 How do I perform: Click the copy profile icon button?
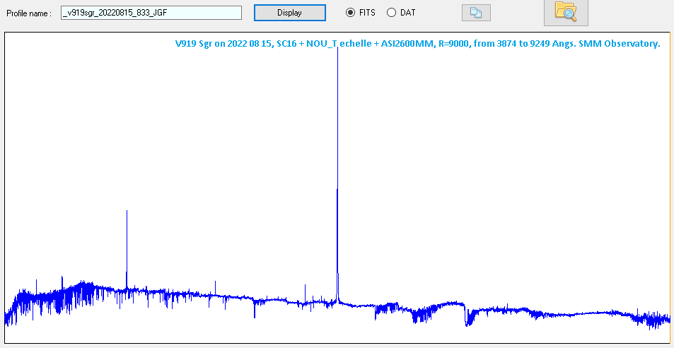pos(475,13)
